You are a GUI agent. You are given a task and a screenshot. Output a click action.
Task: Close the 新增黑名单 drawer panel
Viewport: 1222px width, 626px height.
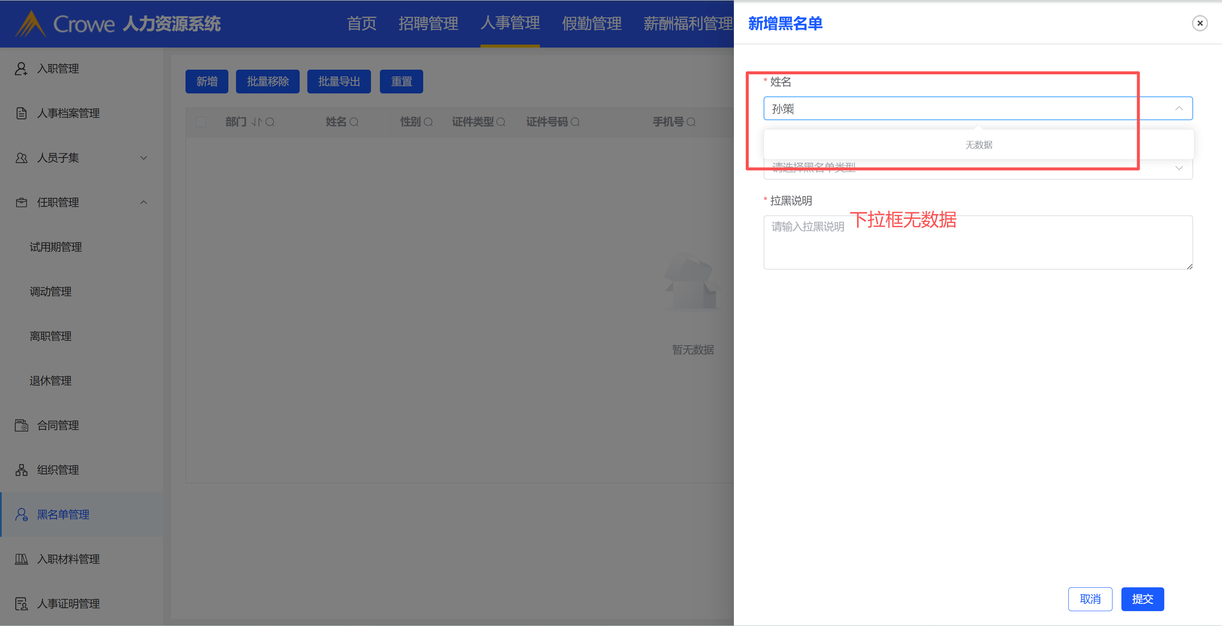coord(1200,23)
